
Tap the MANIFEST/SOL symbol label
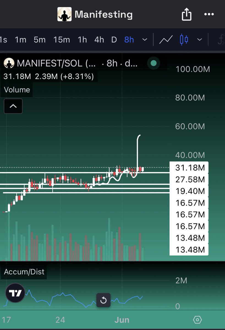(56, 64)
